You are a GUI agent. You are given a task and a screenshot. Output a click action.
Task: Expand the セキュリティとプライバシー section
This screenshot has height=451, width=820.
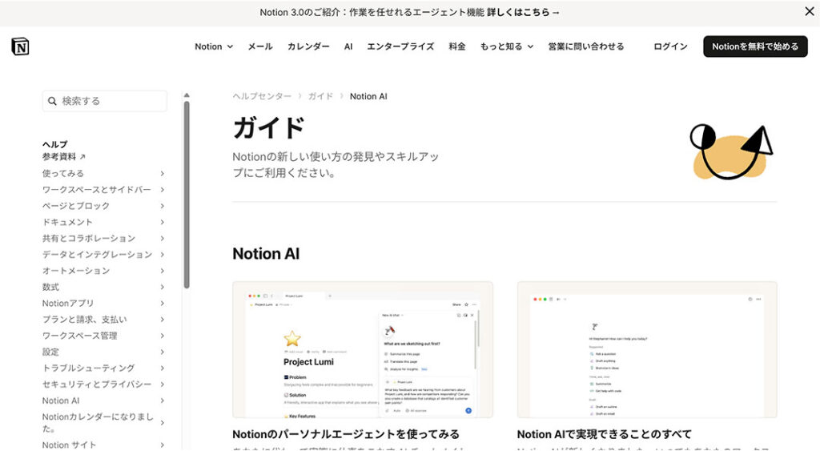click(x=162, y=384)
